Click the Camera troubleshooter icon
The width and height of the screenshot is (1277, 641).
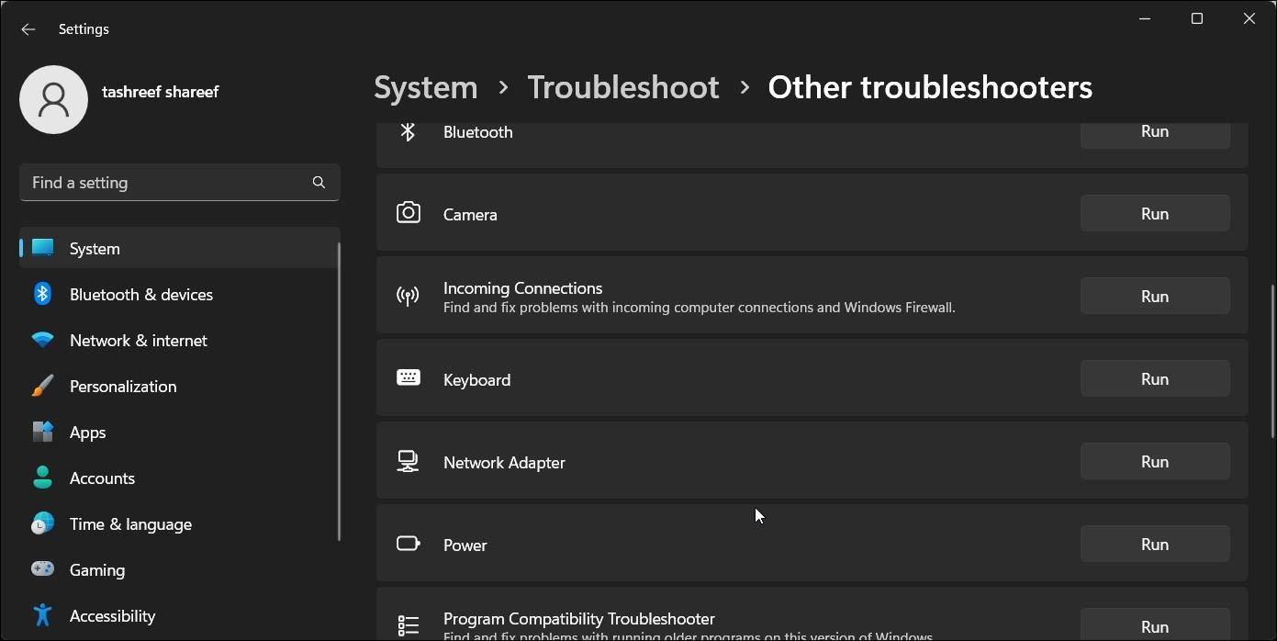pos(409,212)
